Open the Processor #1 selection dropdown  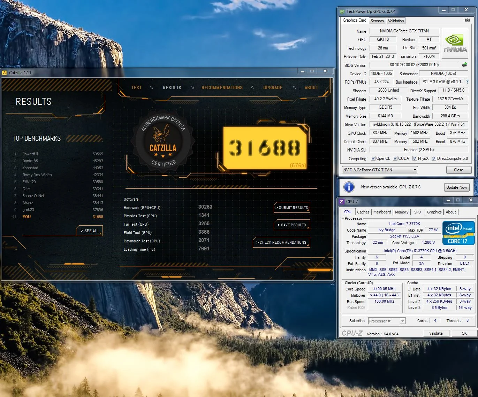tap(387, 321)
